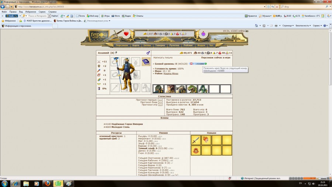332x187 pixels.
Task: Open the Файл menu
Action: pos(4,12)
